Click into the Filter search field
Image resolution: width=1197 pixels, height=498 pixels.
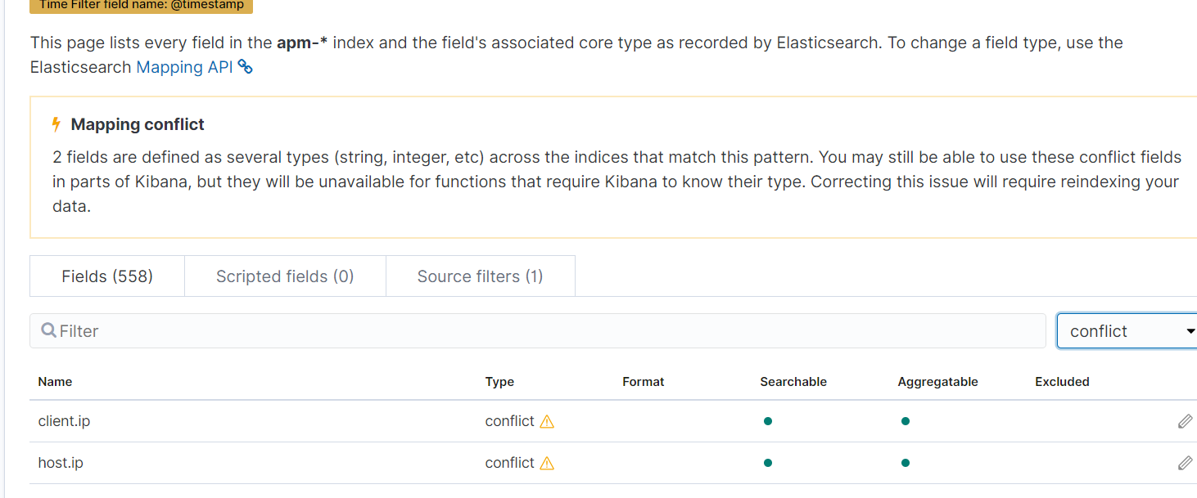click(540, 331)
